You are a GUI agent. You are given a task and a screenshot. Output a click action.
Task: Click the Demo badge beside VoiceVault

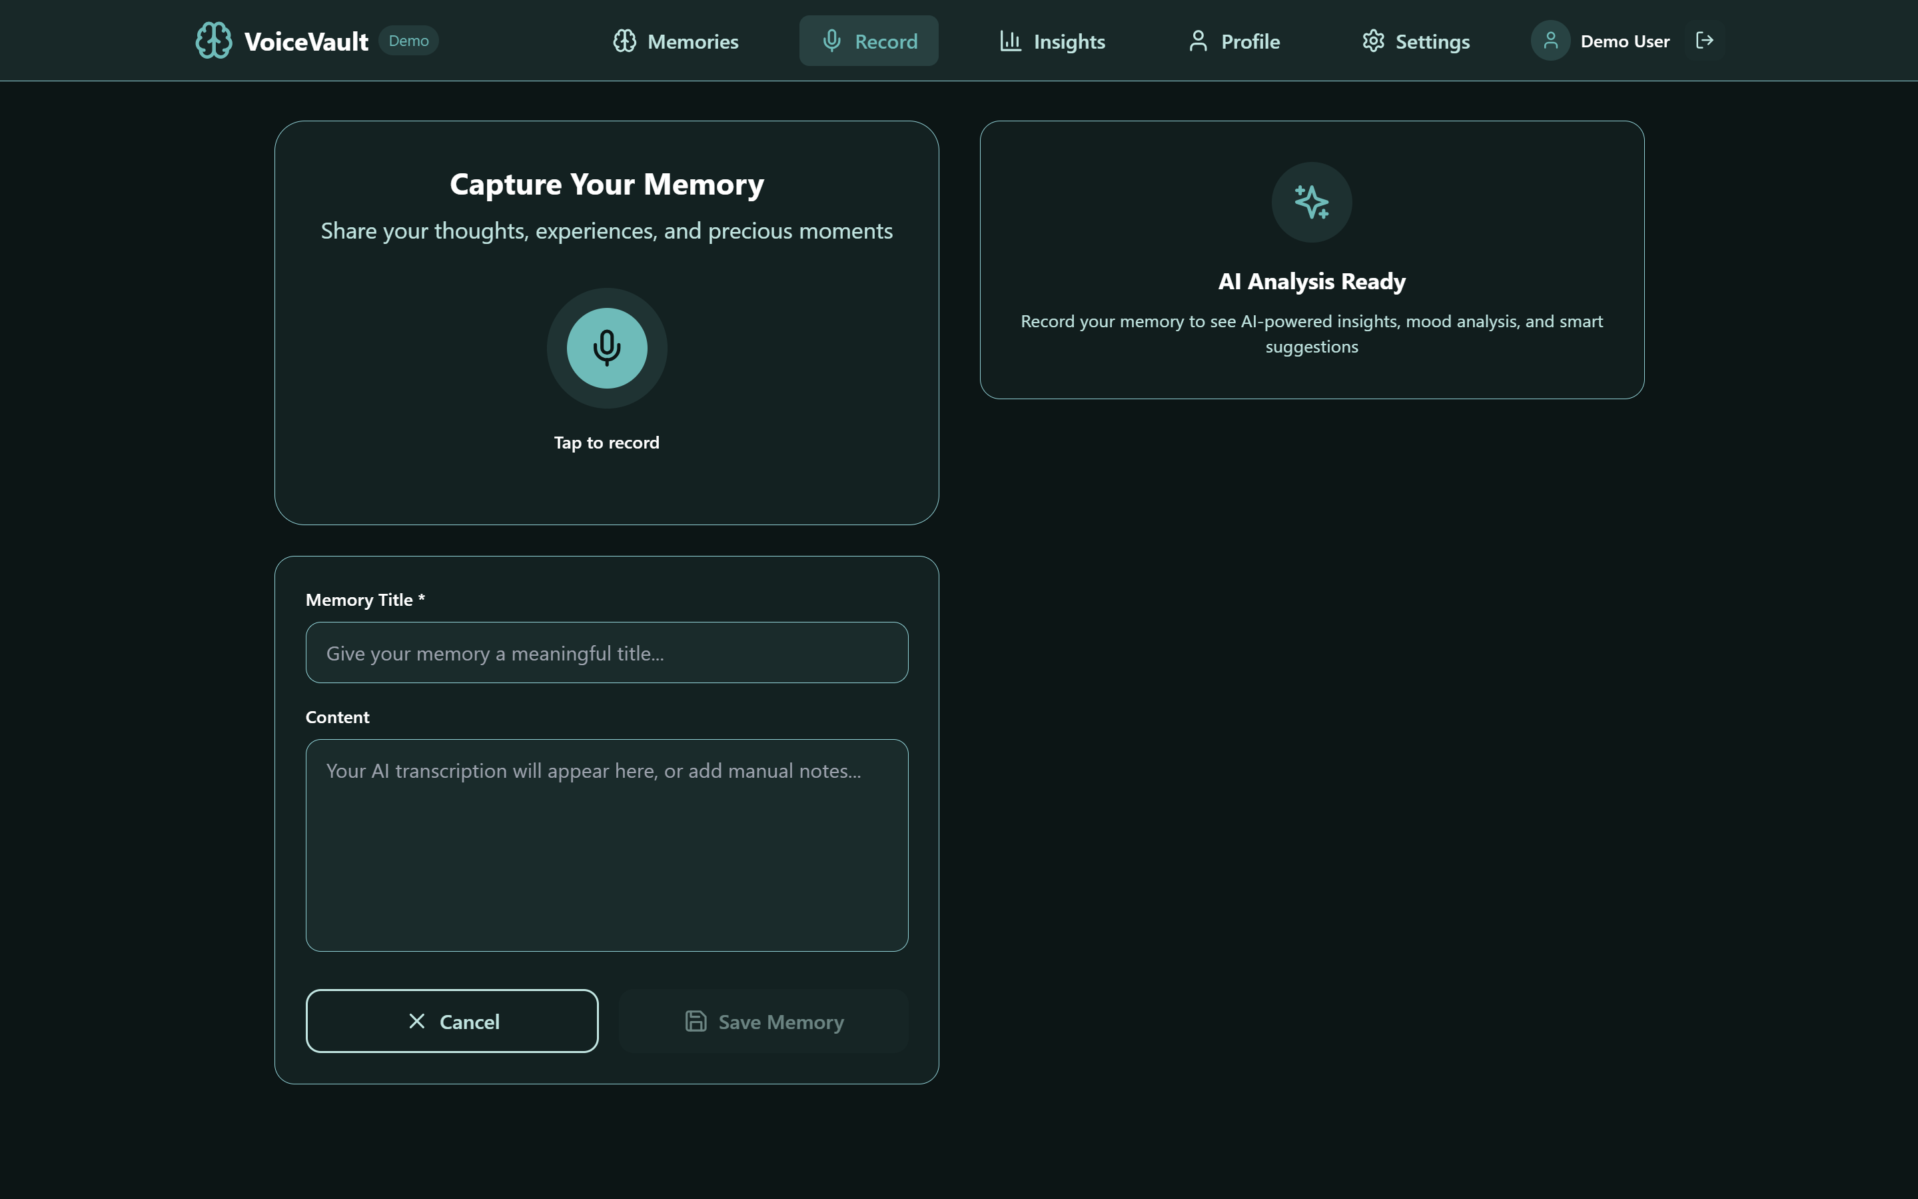(x=408, y=41)
